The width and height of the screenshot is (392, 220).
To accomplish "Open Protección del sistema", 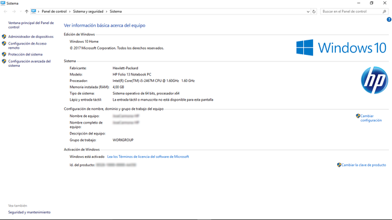I will coord(25,54).
